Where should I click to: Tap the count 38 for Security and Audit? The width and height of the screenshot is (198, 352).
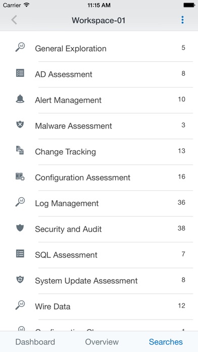coord(181,228)
